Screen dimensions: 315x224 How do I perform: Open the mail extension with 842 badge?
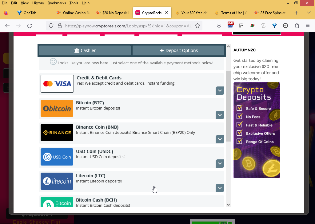[x=230, y=26]
